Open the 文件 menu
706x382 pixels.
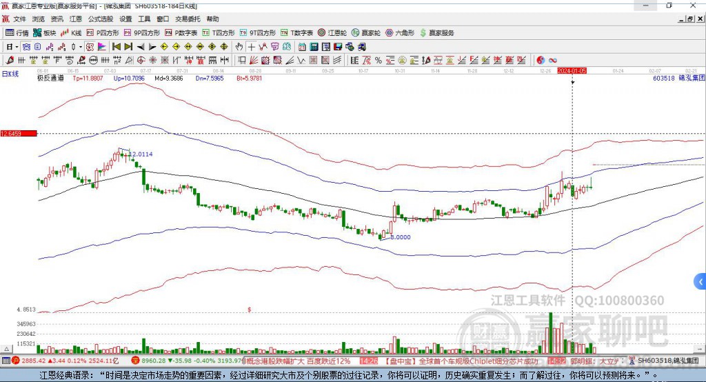click(x=19, y=19)
